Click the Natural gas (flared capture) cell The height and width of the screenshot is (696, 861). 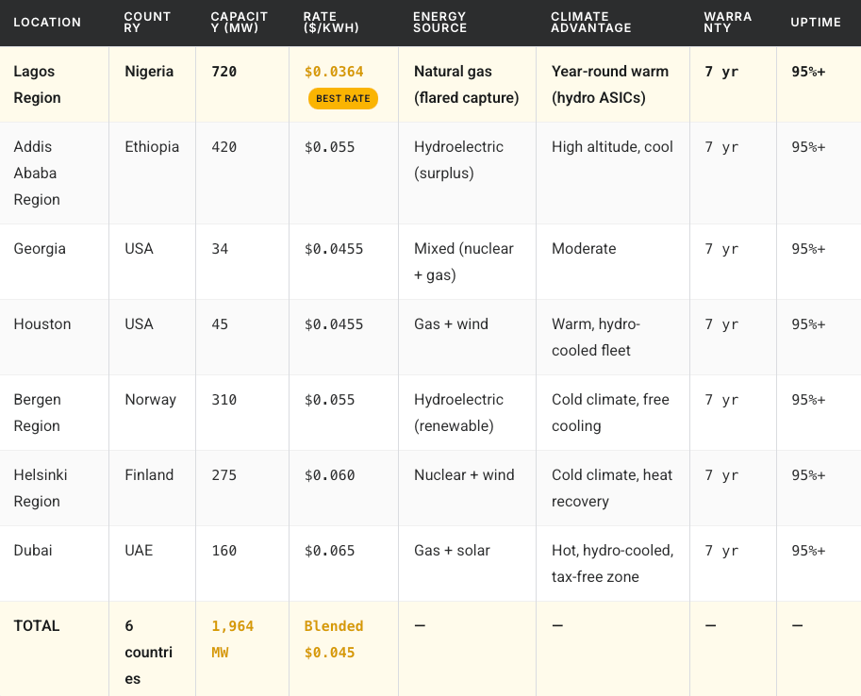(466, 84)
